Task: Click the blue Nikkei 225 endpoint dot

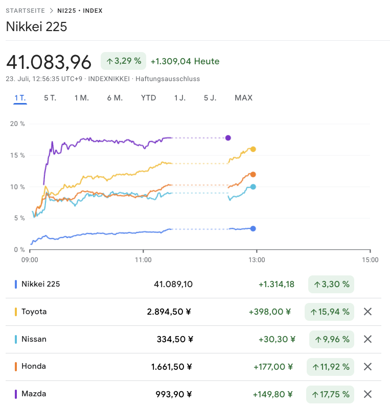Action: pyautogui.click(x=253, y=228)
